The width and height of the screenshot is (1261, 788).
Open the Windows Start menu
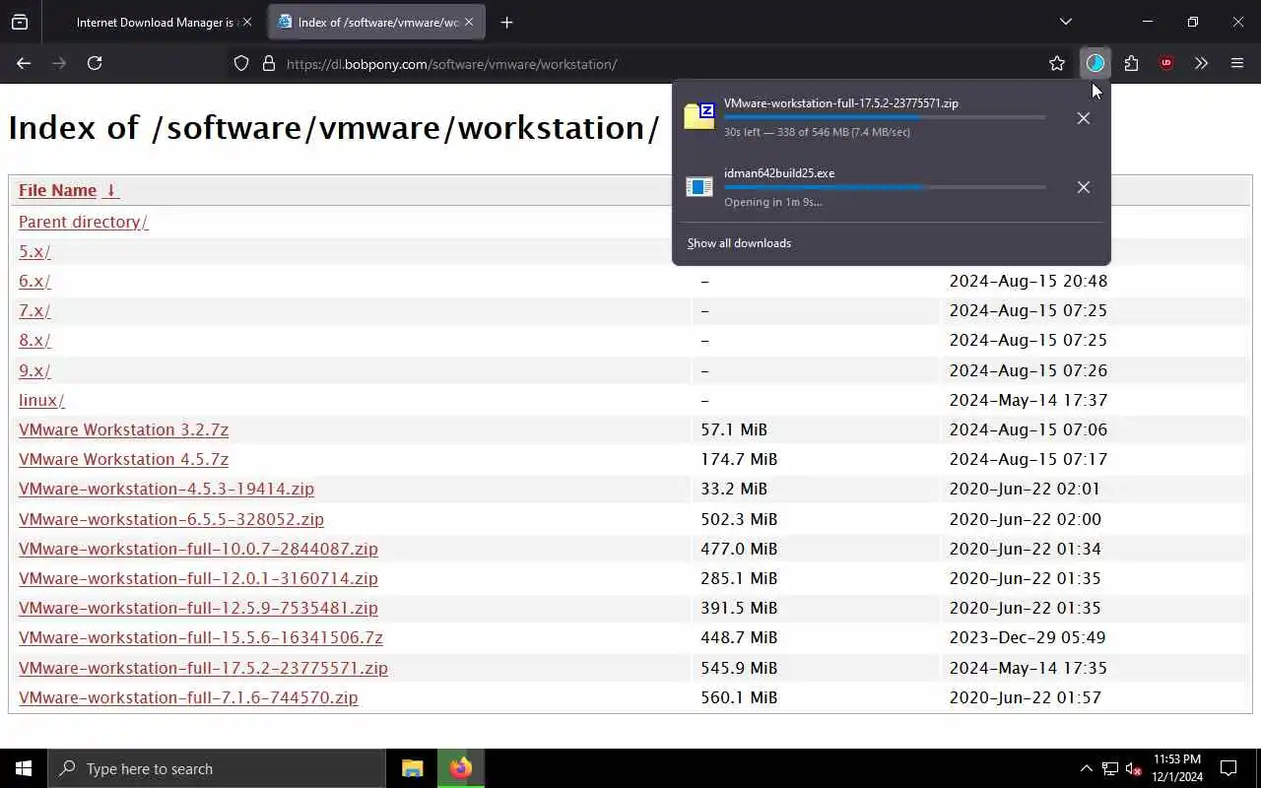click(24, 768)
